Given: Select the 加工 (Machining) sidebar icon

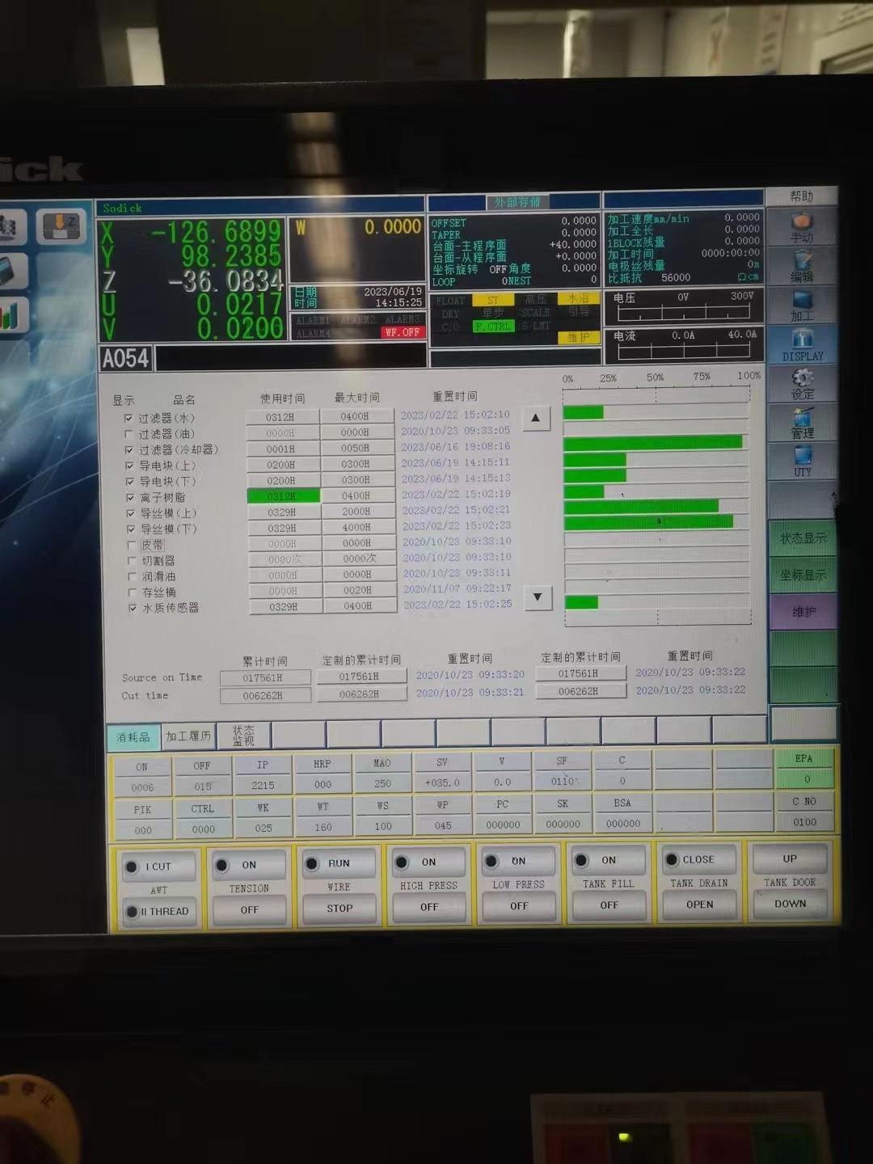Looking at the screenshot, I should pyautogui.click(x=802, y=306).
